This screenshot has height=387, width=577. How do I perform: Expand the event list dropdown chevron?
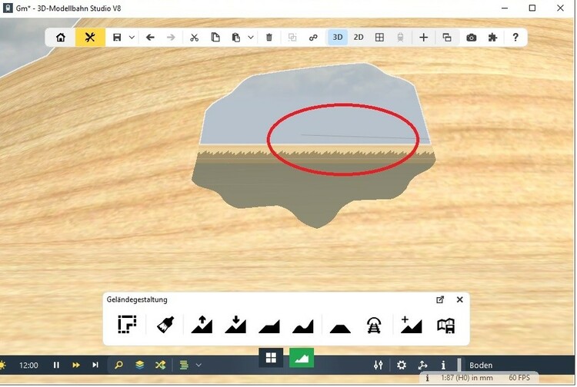(198, 365)
